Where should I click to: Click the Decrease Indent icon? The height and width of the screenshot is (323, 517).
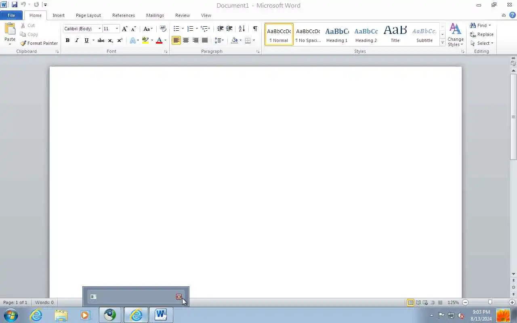(220, 29)
